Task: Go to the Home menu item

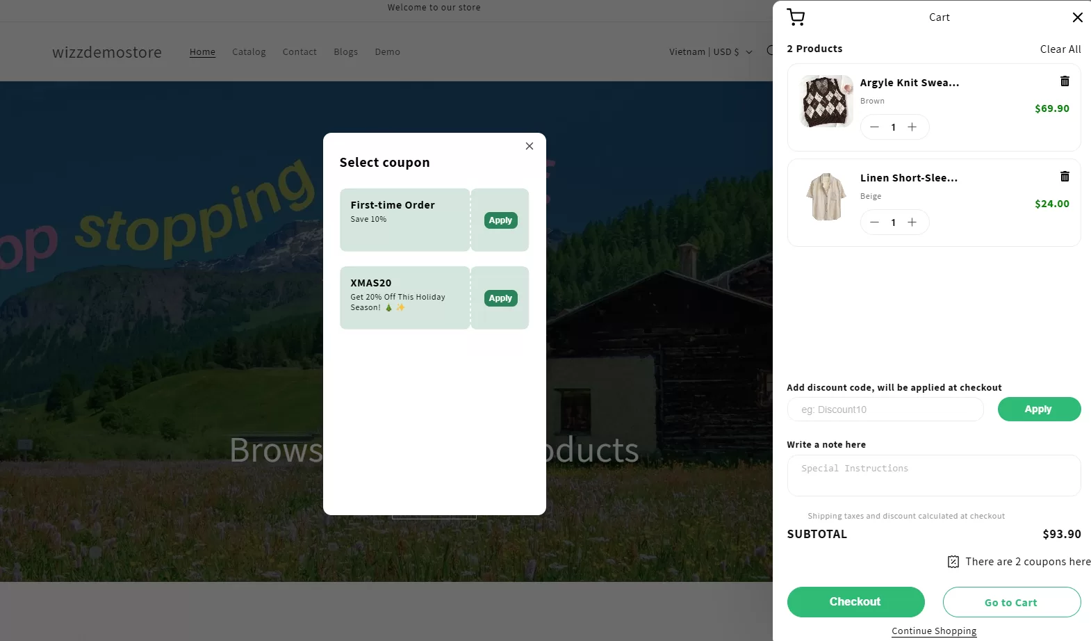Action: [x=202, y=52]
